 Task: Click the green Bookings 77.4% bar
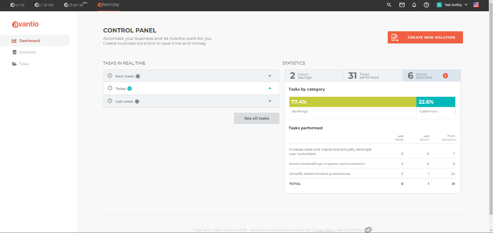[x=352, y=102]
